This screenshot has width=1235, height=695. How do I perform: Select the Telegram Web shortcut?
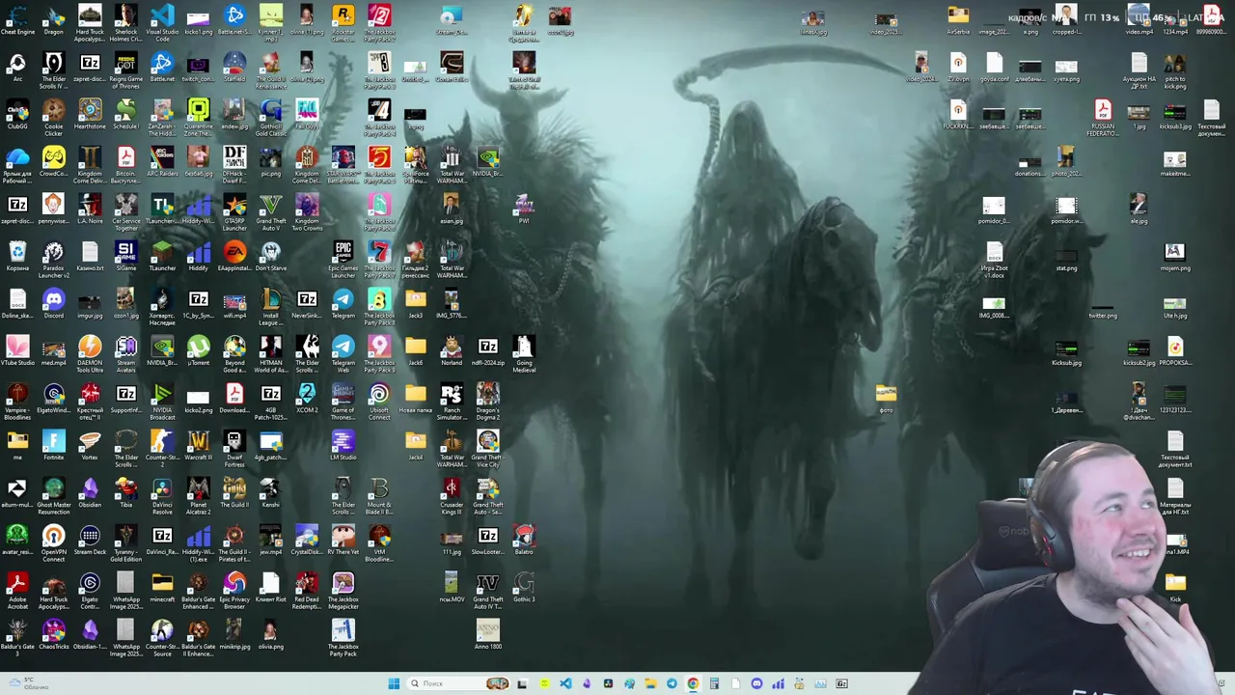pyautogui.click(x=343, y=353)
